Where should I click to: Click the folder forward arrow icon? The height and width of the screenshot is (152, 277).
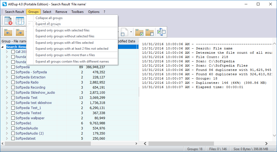pyautogui.click(x=20, y=32)
